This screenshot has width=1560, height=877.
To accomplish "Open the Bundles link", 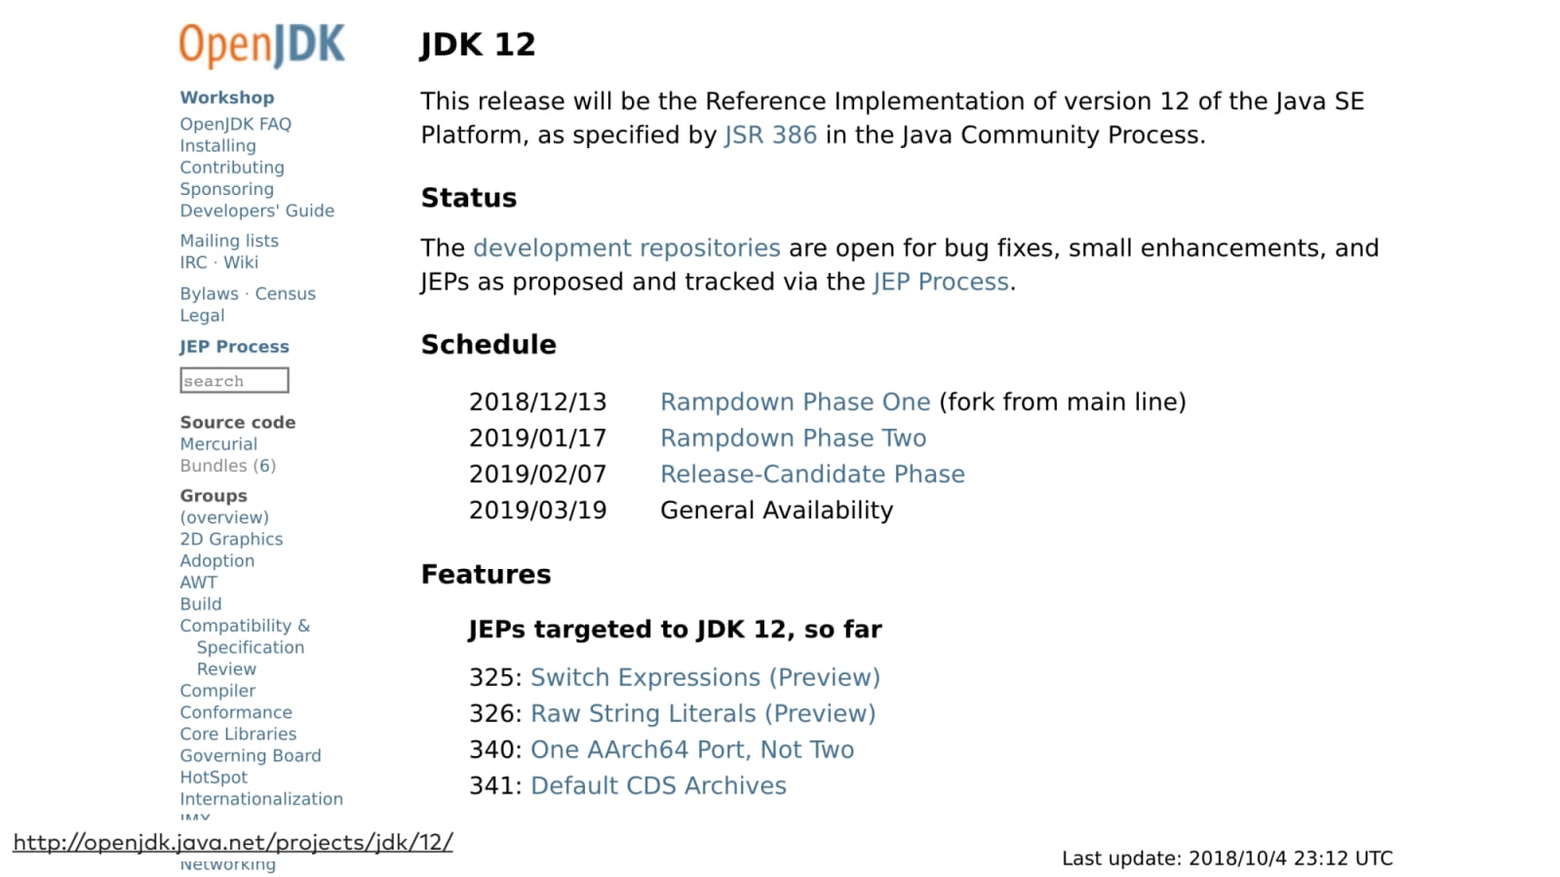I will point(214,466).
